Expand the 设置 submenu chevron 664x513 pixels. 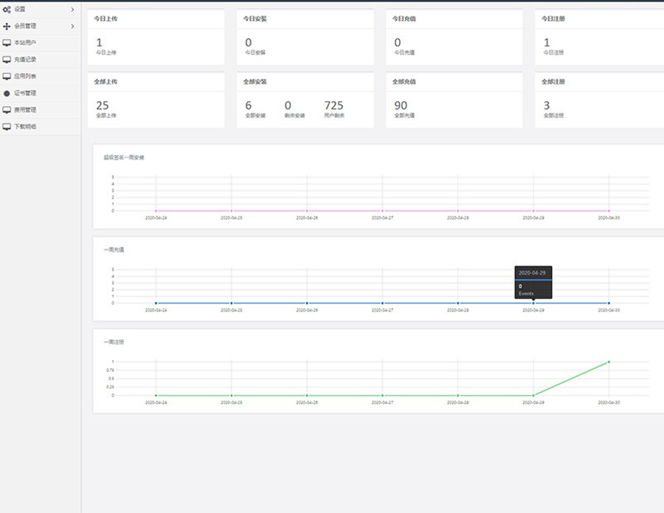[72, 10]
